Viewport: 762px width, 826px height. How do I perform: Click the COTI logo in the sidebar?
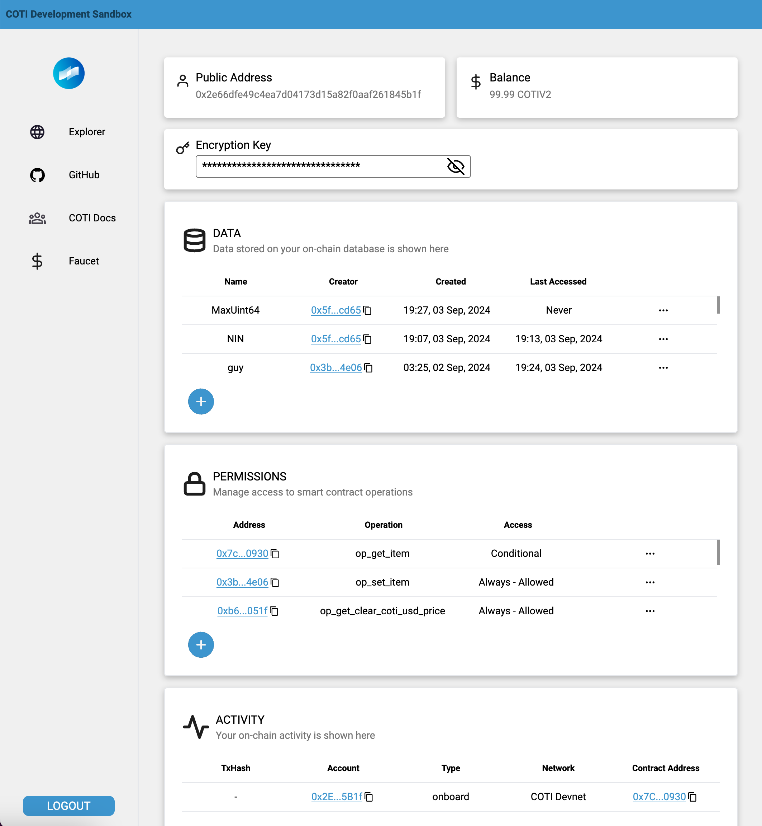click(68, 74)
